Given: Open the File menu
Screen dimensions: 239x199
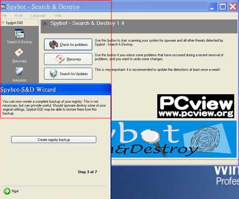Looking at the screenshot, I should [x=4, y=15].
